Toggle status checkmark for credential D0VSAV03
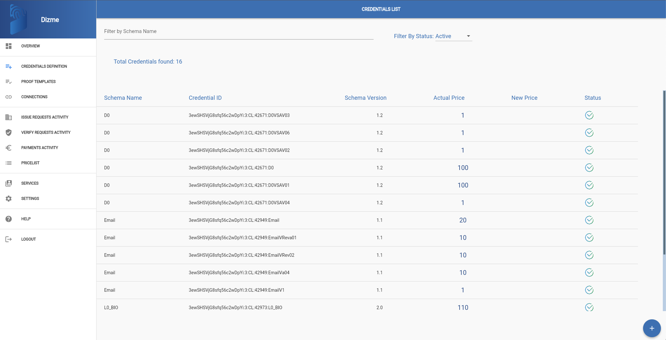Viewport: 666px width, 340px height. [589, 115]
